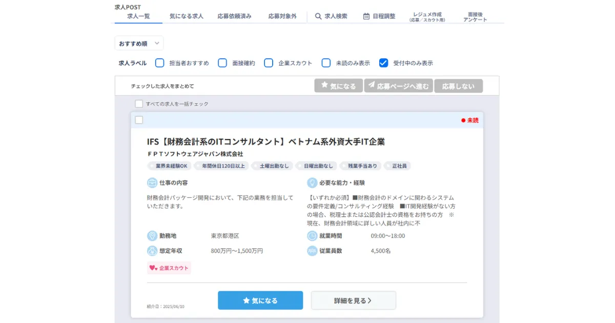This screenshot has height=323, width=615.
Task: Enable the 面接確約 checkbox
Action: pos(222,63)
